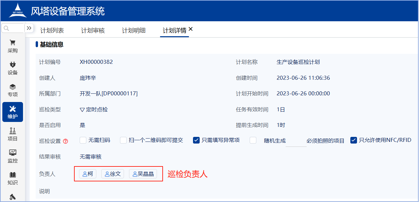
Task: Disable the 只允许使用NFC/RFID checkbox
Action: (354, 140)
